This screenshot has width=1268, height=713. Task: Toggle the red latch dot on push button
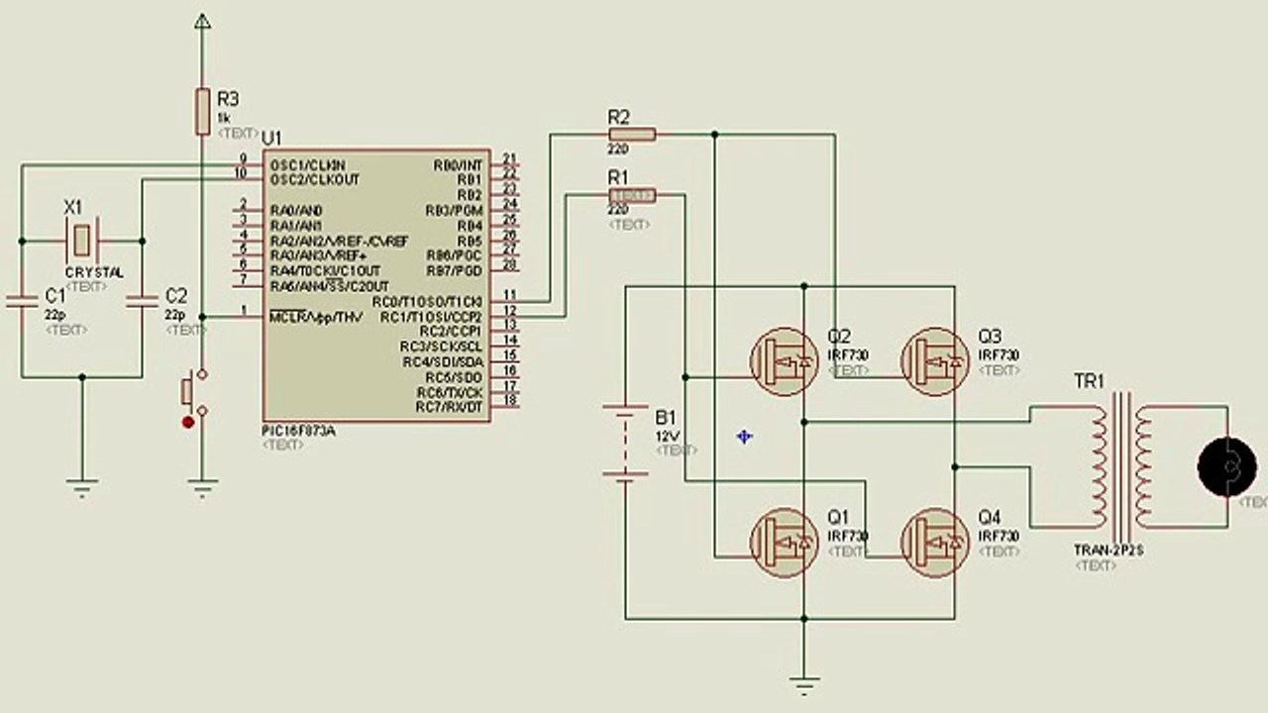click(188, 423)
